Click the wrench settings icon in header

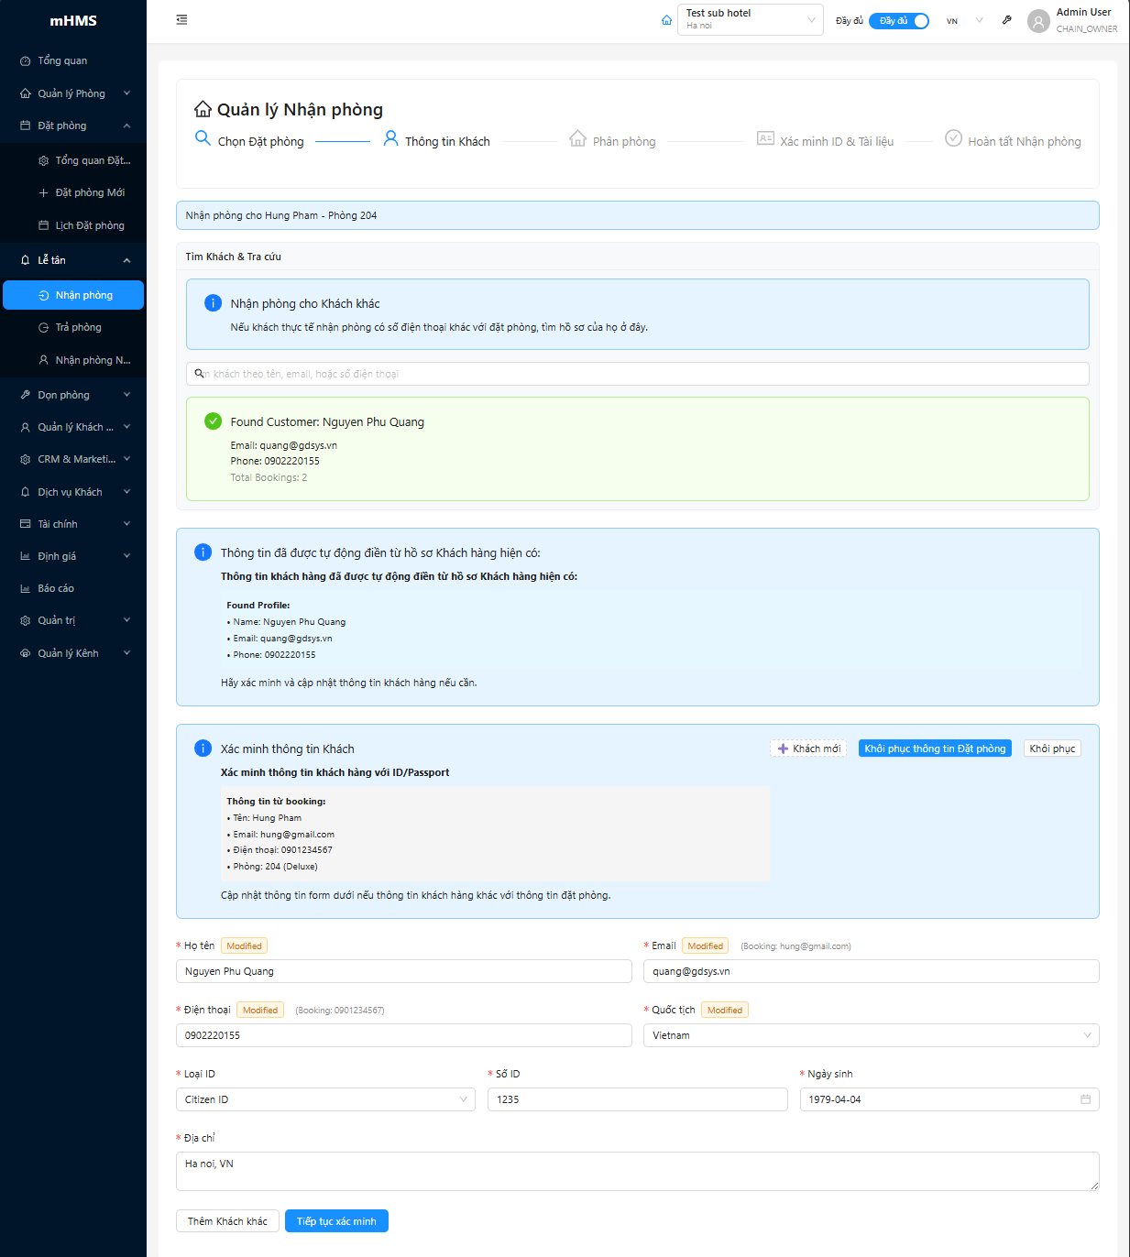[1006, 20]
